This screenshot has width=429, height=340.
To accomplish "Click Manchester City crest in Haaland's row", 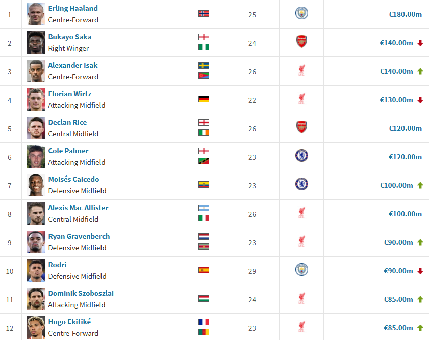I will click(301, 14).
